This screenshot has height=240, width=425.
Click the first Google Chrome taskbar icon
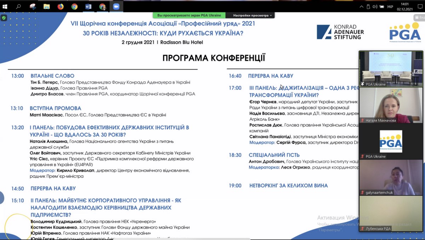[74, 6]
